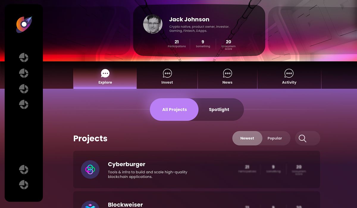Click the rocket logo in the sidebar
Screen dimensions: 357x208
[24, 25]
